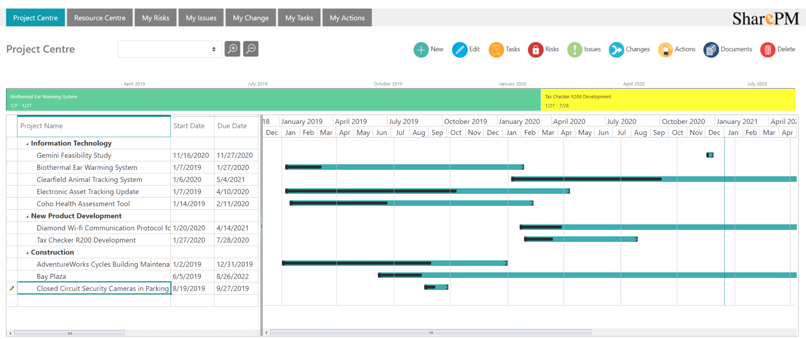The height and width of the screenshot is (339, 806).
Task: Click the 1/20/2020 start date cell
Action: pos(192,228)
